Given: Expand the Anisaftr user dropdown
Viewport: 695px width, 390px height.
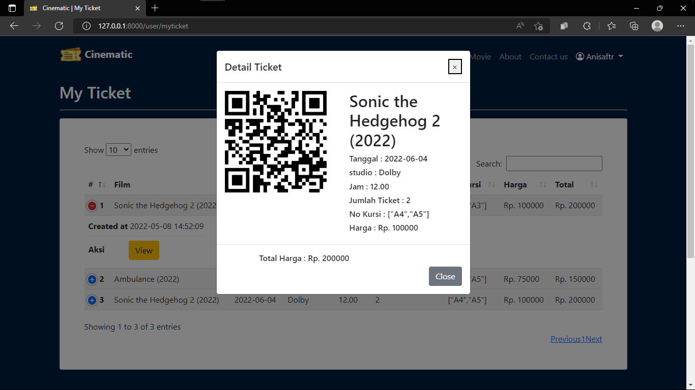Looking at the screenshot, I should [599, 56].
